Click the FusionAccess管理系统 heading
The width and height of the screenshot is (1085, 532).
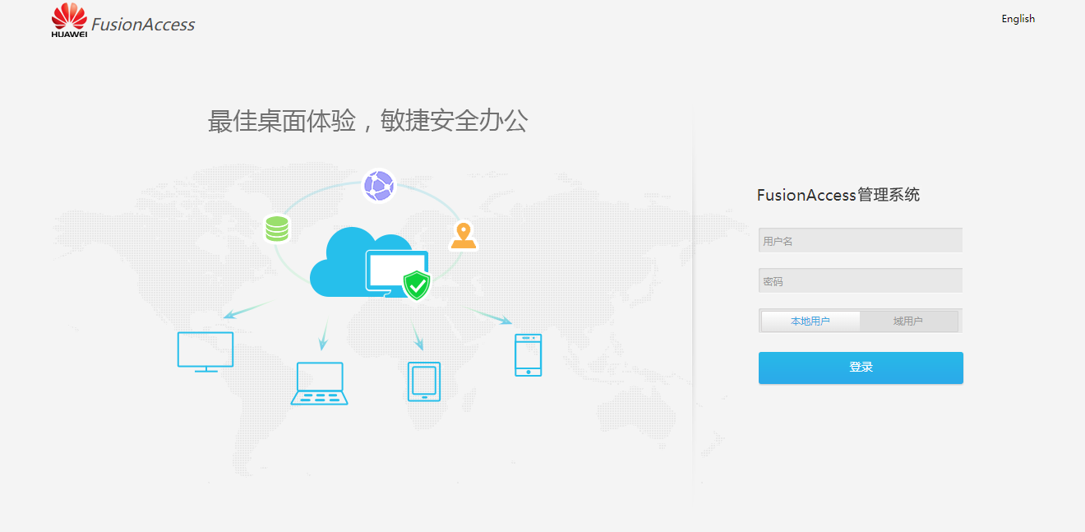[x=838, y=195]
